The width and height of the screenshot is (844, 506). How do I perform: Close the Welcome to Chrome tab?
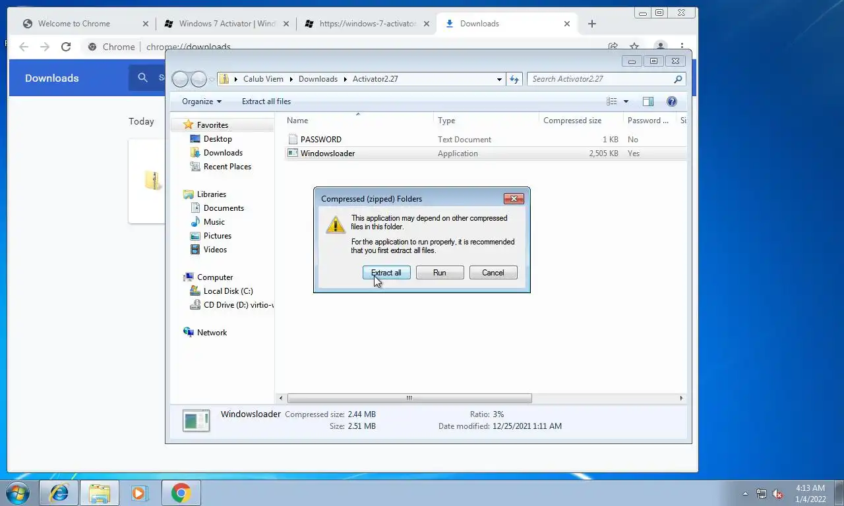146,24
